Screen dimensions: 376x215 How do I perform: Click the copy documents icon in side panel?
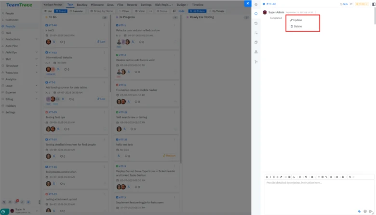coord(256,42)
